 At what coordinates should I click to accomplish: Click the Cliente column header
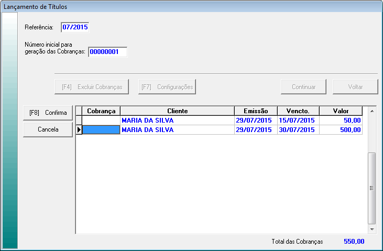(x=177, y=111)
